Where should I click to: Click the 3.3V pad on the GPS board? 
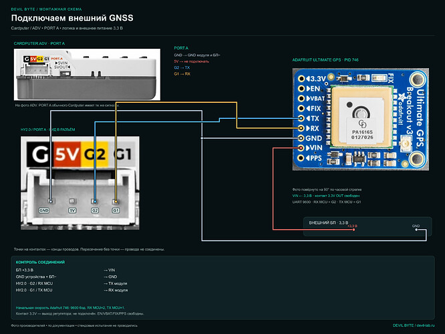[301, 79]
